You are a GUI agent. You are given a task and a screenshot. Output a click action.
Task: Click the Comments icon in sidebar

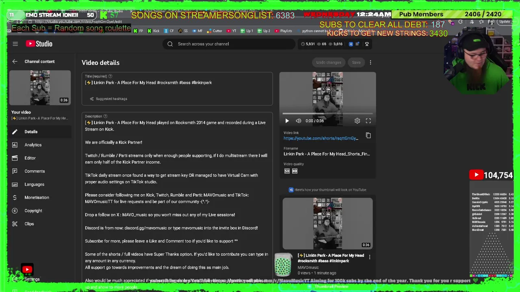click(x=15, y=171)
